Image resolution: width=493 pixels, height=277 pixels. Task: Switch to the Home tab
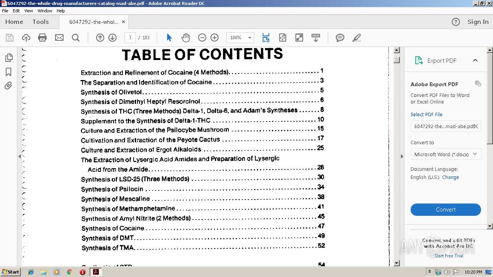[x=14, y=22]
